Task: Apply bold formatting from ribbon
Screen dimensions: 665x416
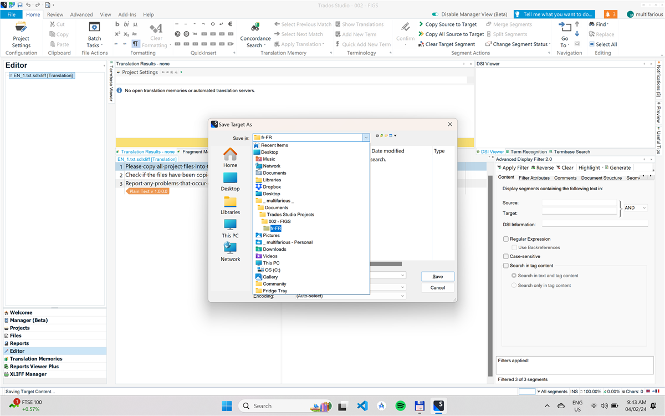Action: pos(117,24)
